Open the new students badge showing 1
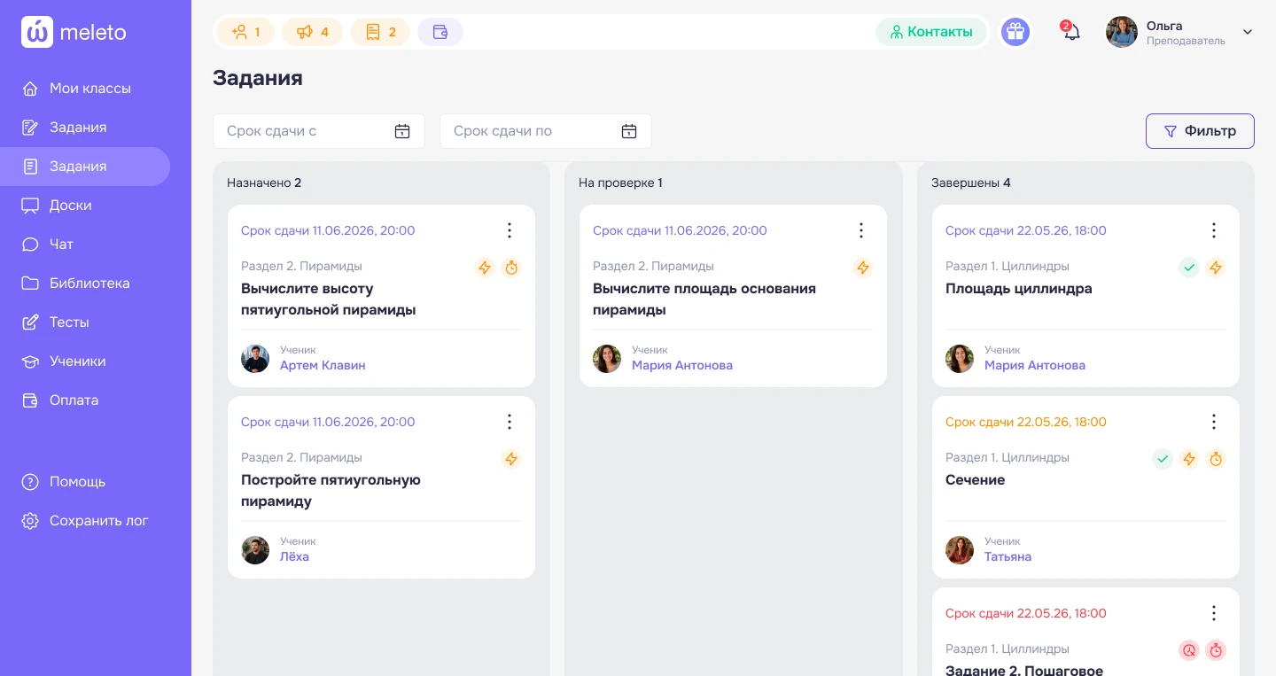This screenshot has width=1276, height=676. pyautogui.click(x=245, y=32)
